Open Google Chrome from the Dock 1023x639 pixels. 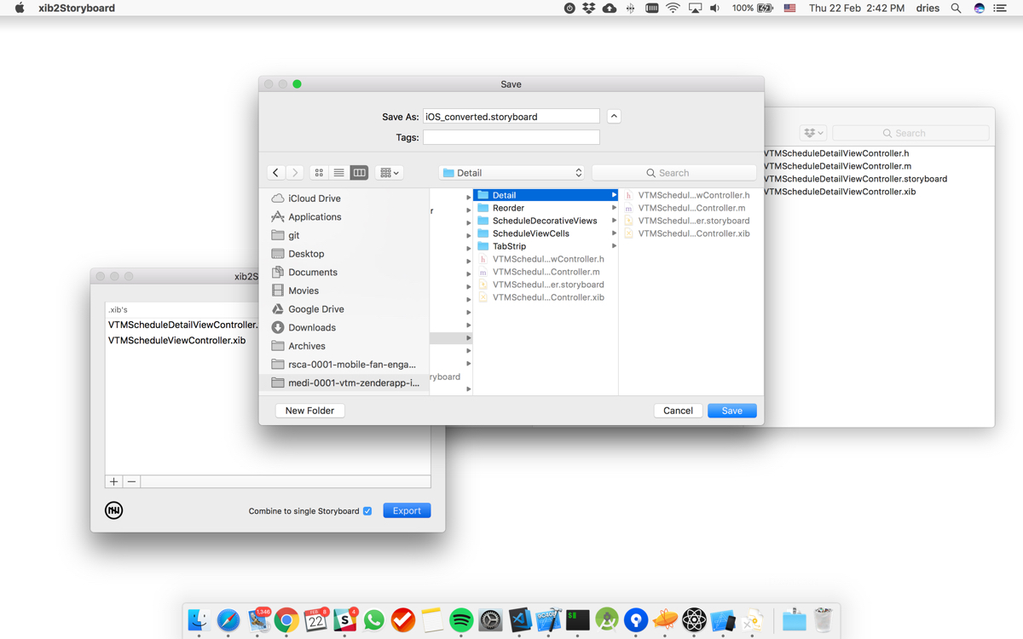pyautogui.click(x=286, y=619)
